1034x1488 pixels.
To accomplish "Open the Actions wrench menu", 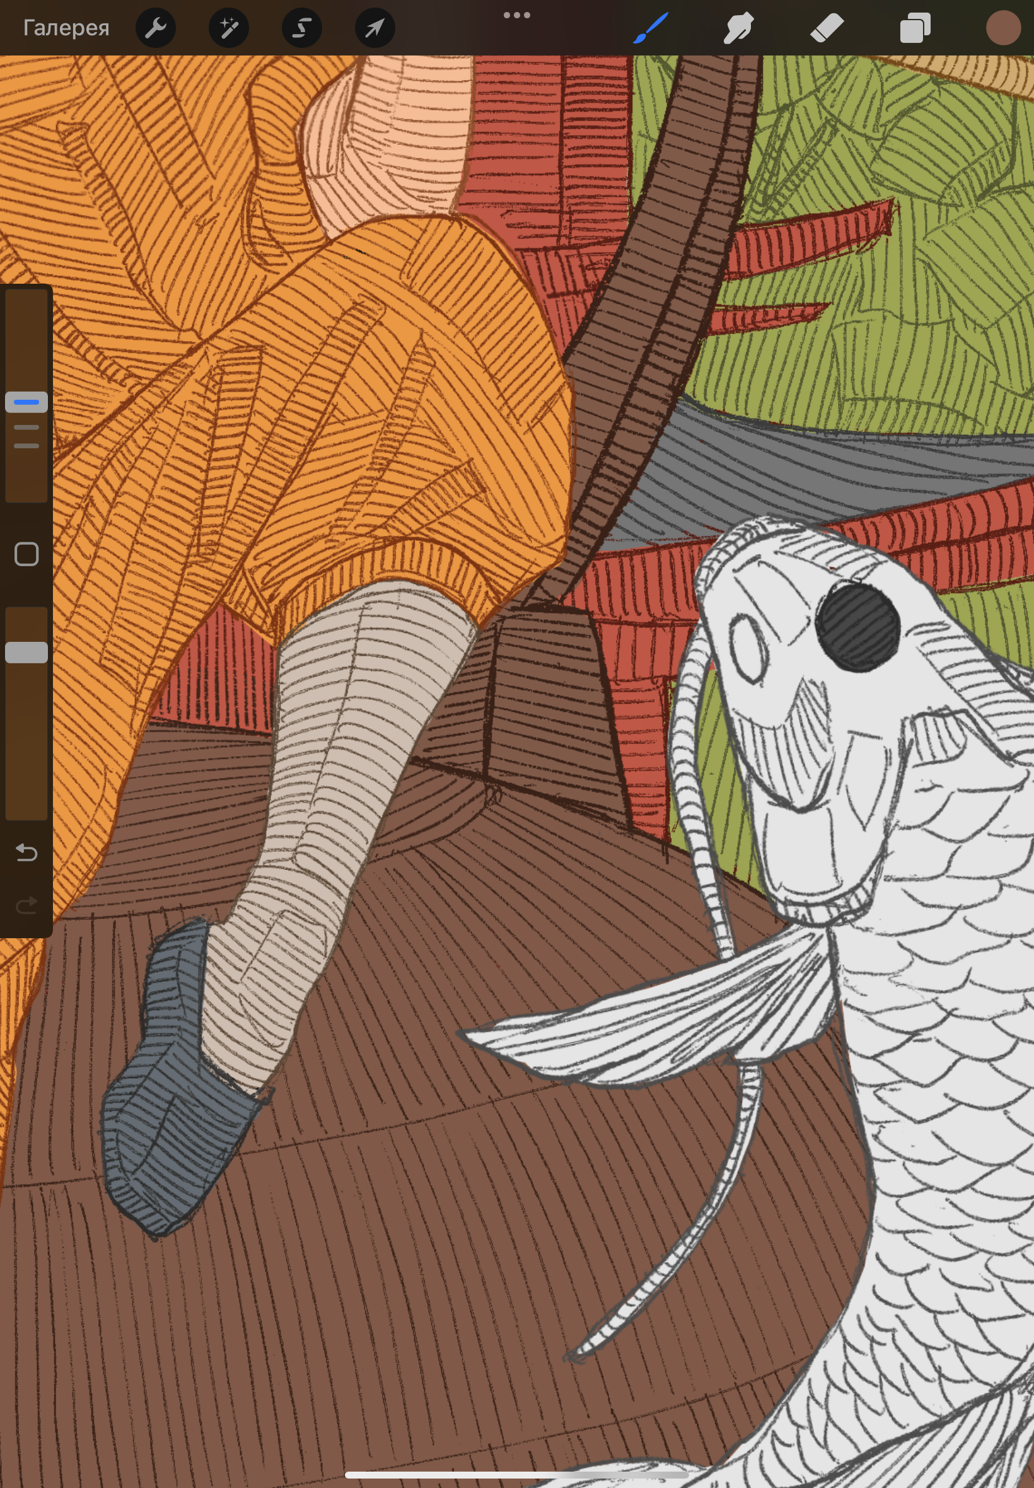I will (x=156, y=28).
